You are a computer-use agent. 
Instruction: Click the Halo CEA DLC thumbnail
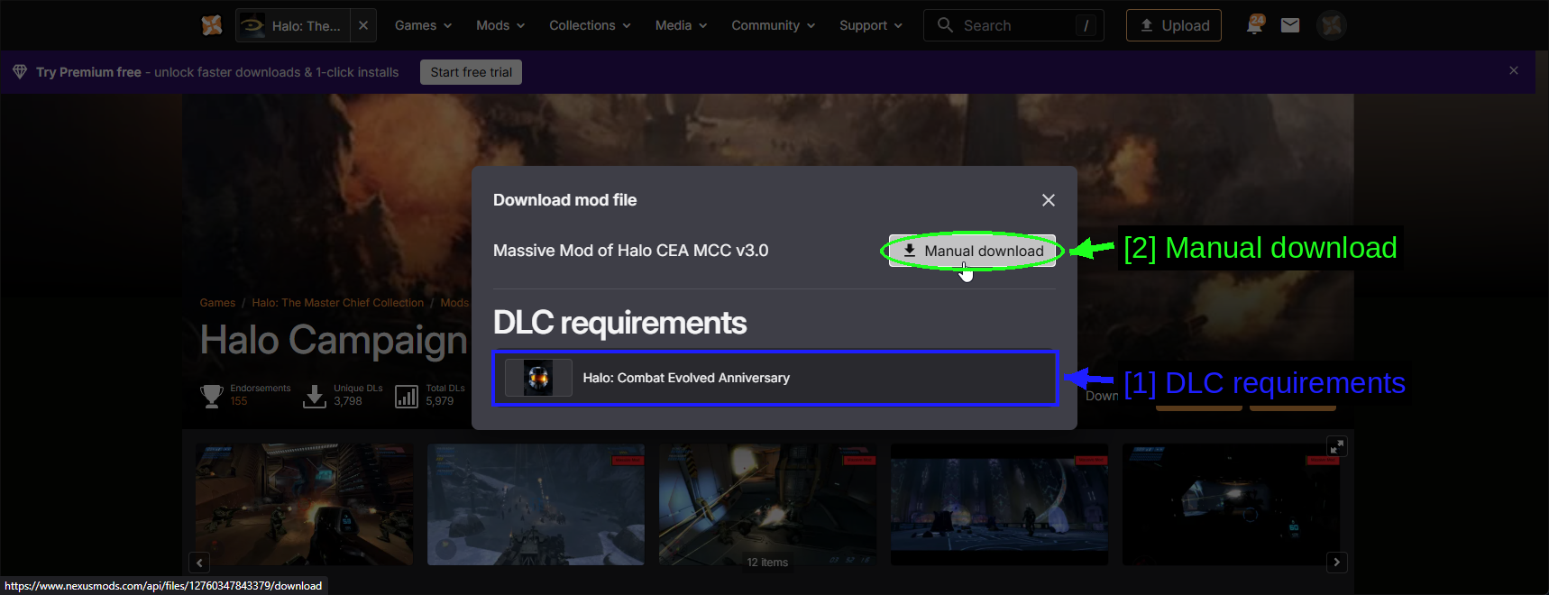point(538,378)
